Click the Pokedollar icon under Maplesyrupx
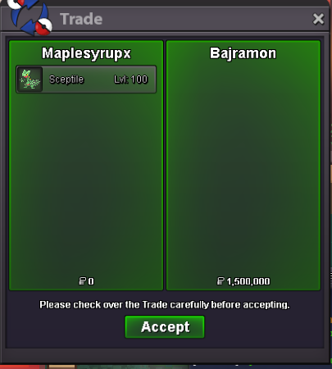Image resolution: width=332 pixels, height=369 pixels. [82, 281]
